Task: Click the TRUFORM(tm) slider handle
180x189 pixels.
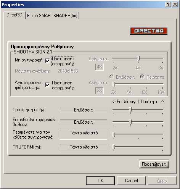Action: (x=114, y=147)
